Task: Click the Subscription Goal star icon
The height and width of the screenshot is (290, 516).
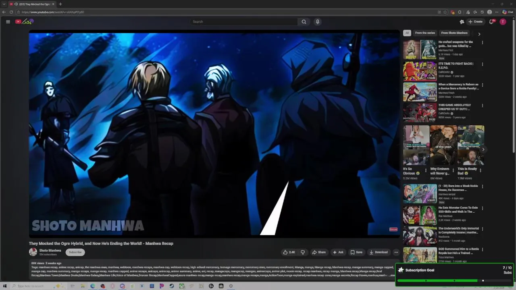Action: (x=401, y=270)
